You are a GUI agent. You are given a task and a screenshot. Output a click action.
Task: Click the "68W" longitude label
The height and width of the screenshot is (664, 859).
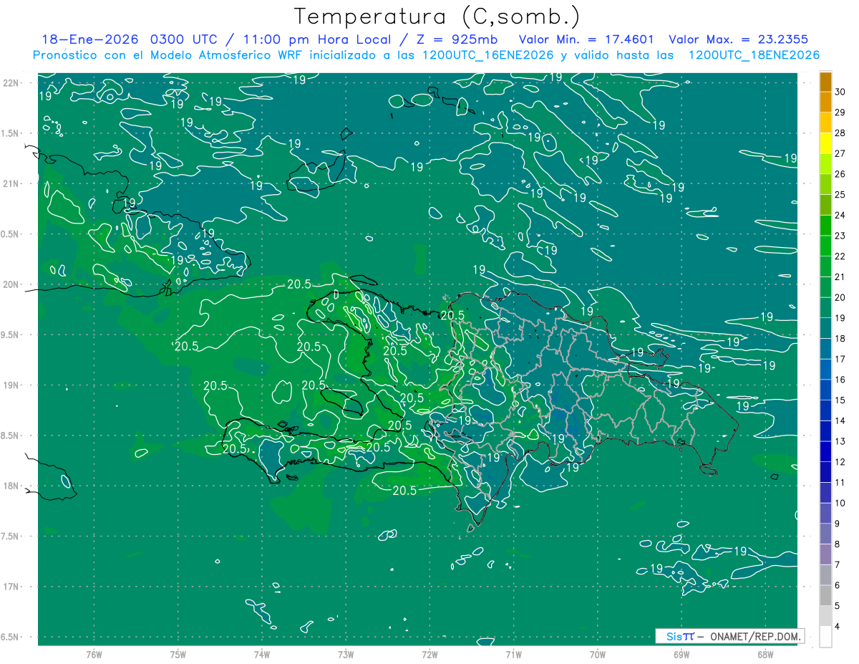[765, 654]
